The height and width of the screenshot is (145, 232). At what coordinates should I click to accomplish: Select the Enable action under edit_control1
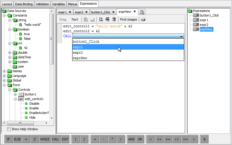(34, 108)
